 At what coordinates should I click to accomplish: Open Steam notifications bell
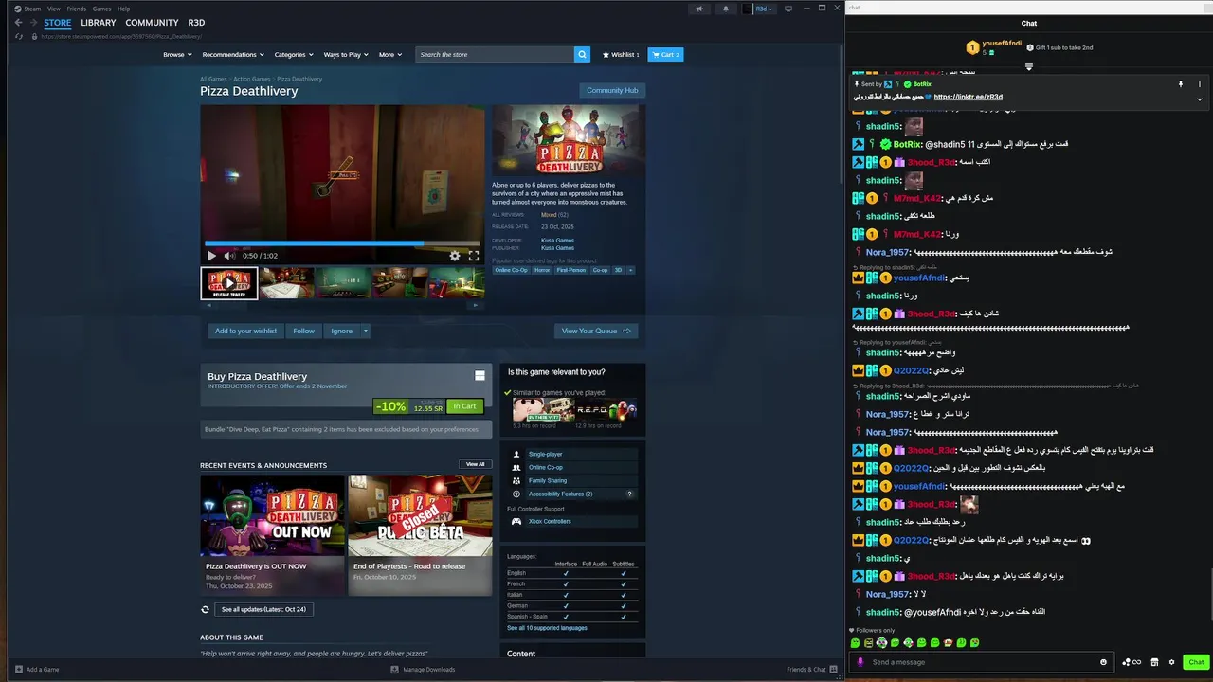pyautogui.click(x=726, y=9)
